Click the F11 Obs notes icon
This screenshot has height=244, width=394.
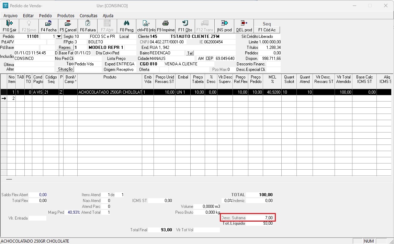pos(185,26)
